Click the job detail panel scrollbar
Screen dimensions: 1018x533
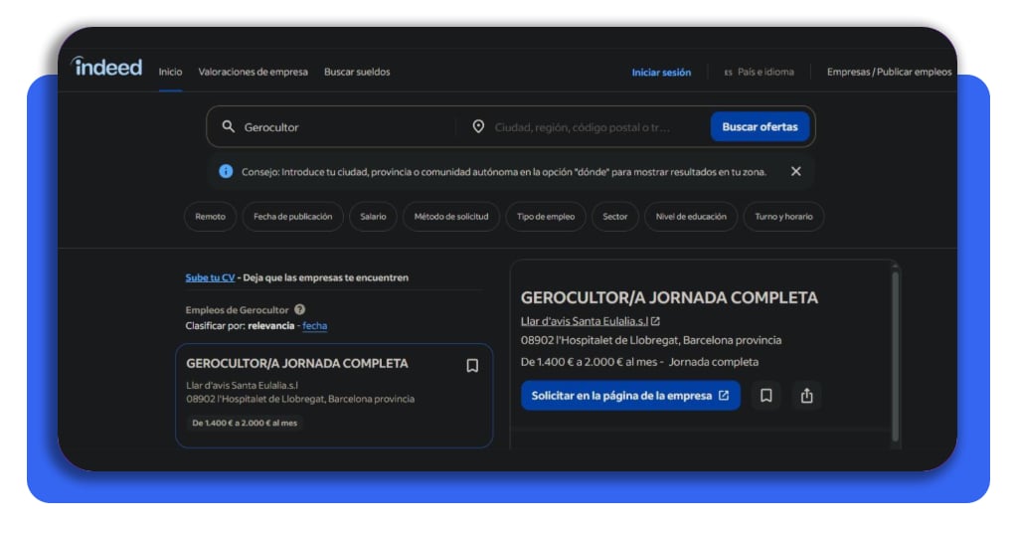click(896, 356)
